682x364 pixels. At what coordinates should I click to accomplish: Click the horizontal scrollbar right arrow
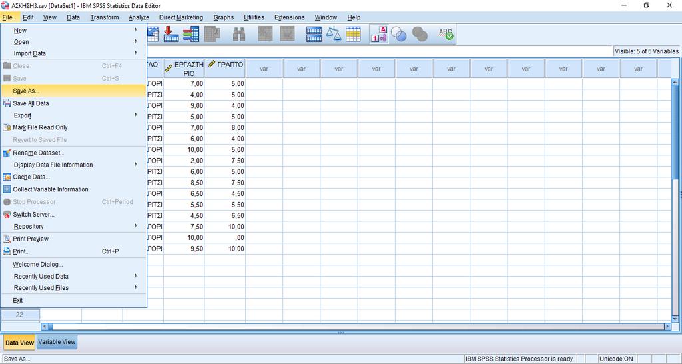coord(667,327)
